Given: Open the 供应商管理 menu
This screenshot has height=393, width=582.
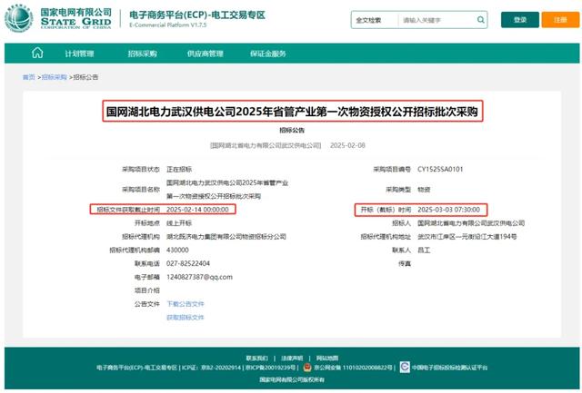Looking at the screenshot, I should pos(205,54).
